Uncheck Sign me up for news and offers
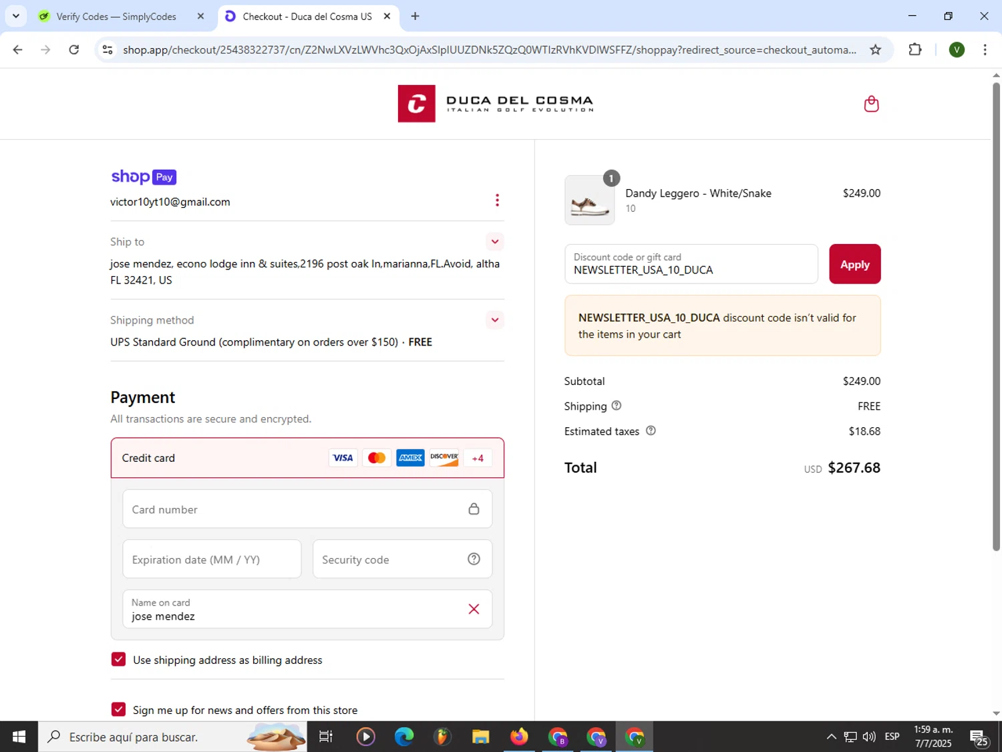 (118, 709)
